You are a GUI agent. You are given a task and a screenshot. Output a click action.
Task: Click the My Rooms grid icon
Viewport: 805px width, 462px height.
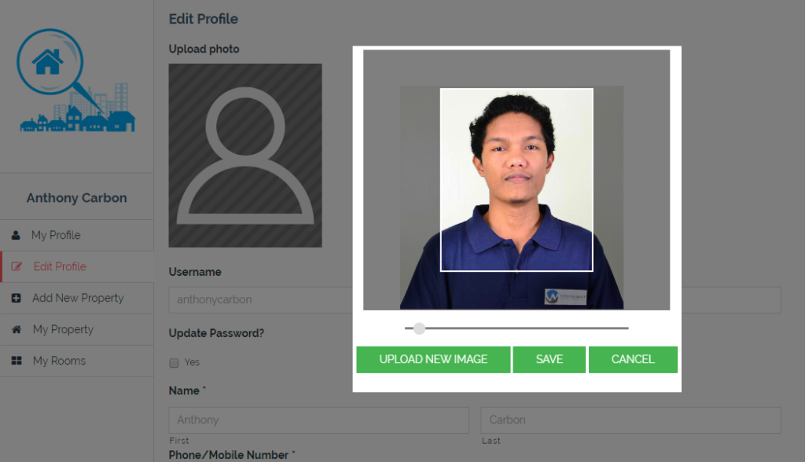[16, 361]
